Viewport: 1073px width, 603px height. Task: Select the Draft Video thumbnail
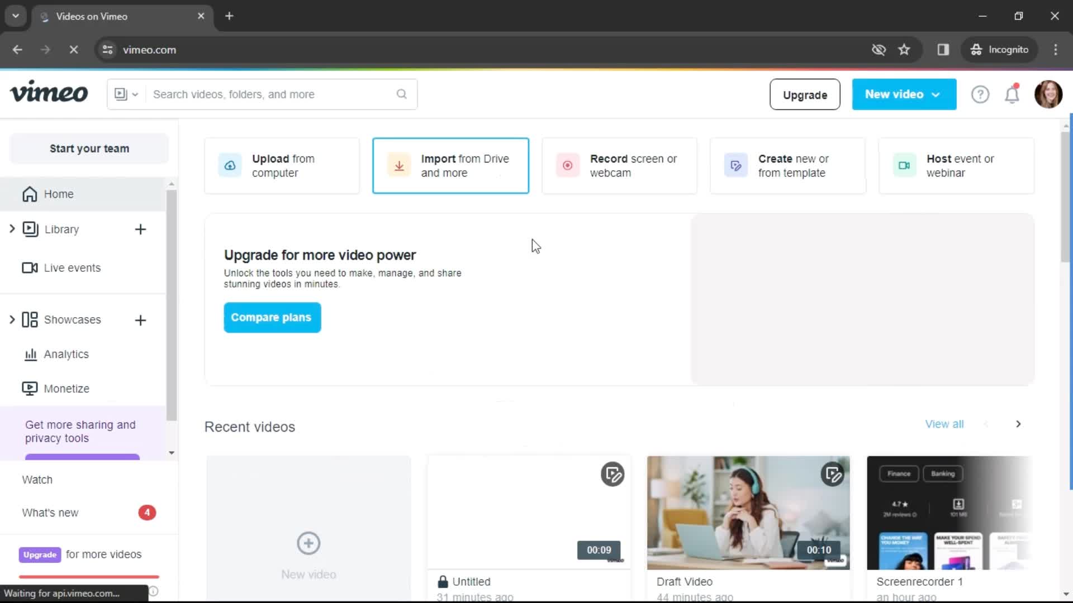[x=748, y=511]
